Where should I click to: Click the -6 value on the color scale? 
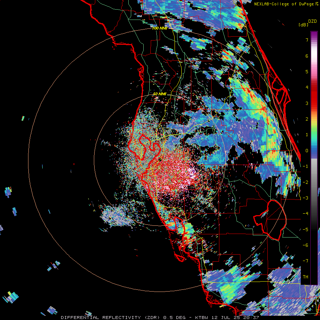[305, 245]
